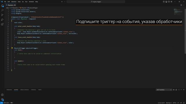Open the Go menu
186x104 pixels.
point(23,2)
